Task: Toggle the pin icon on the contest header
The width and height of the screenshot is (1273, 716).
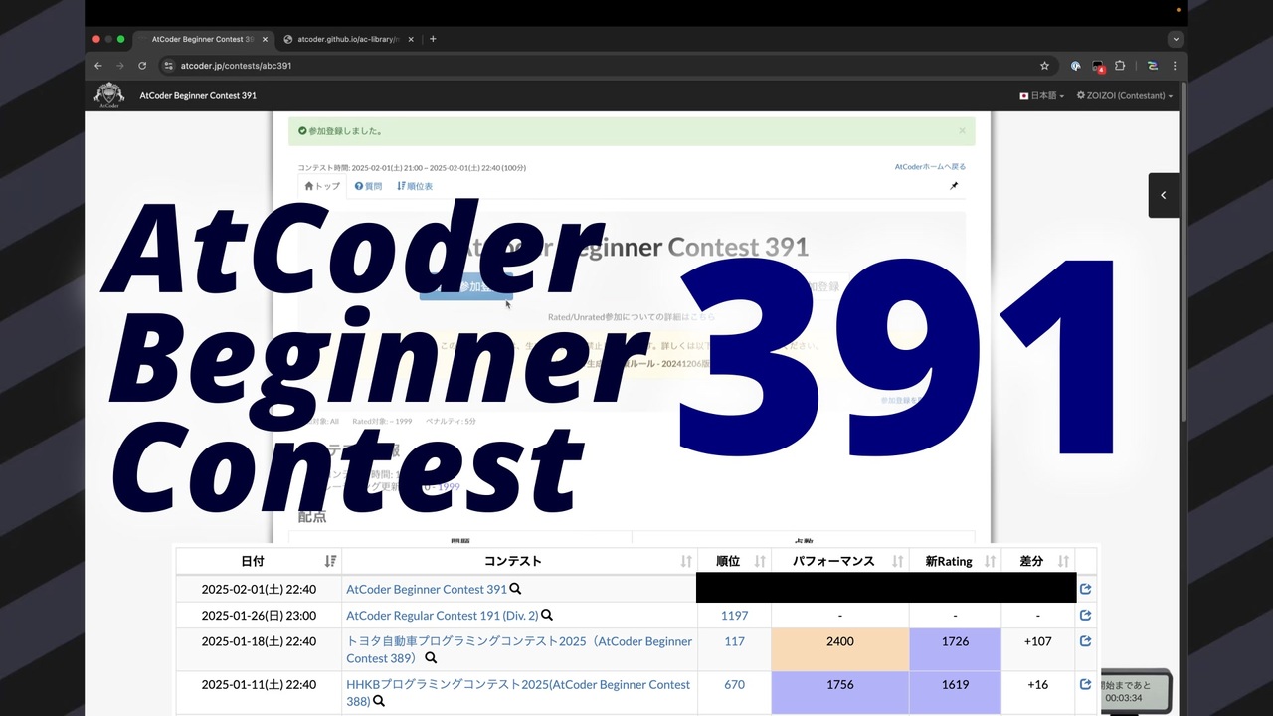Action: [954, 185]
